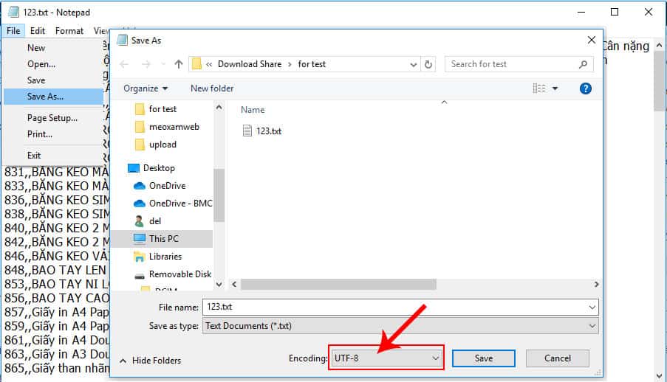667x382 pixels.
Task: Expand the Save as type dropdown
Action: coord(400,325)
